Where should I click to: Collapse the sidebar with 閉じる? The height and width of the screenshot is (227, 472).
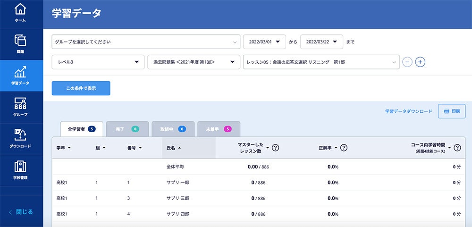[x=21, y=212]
